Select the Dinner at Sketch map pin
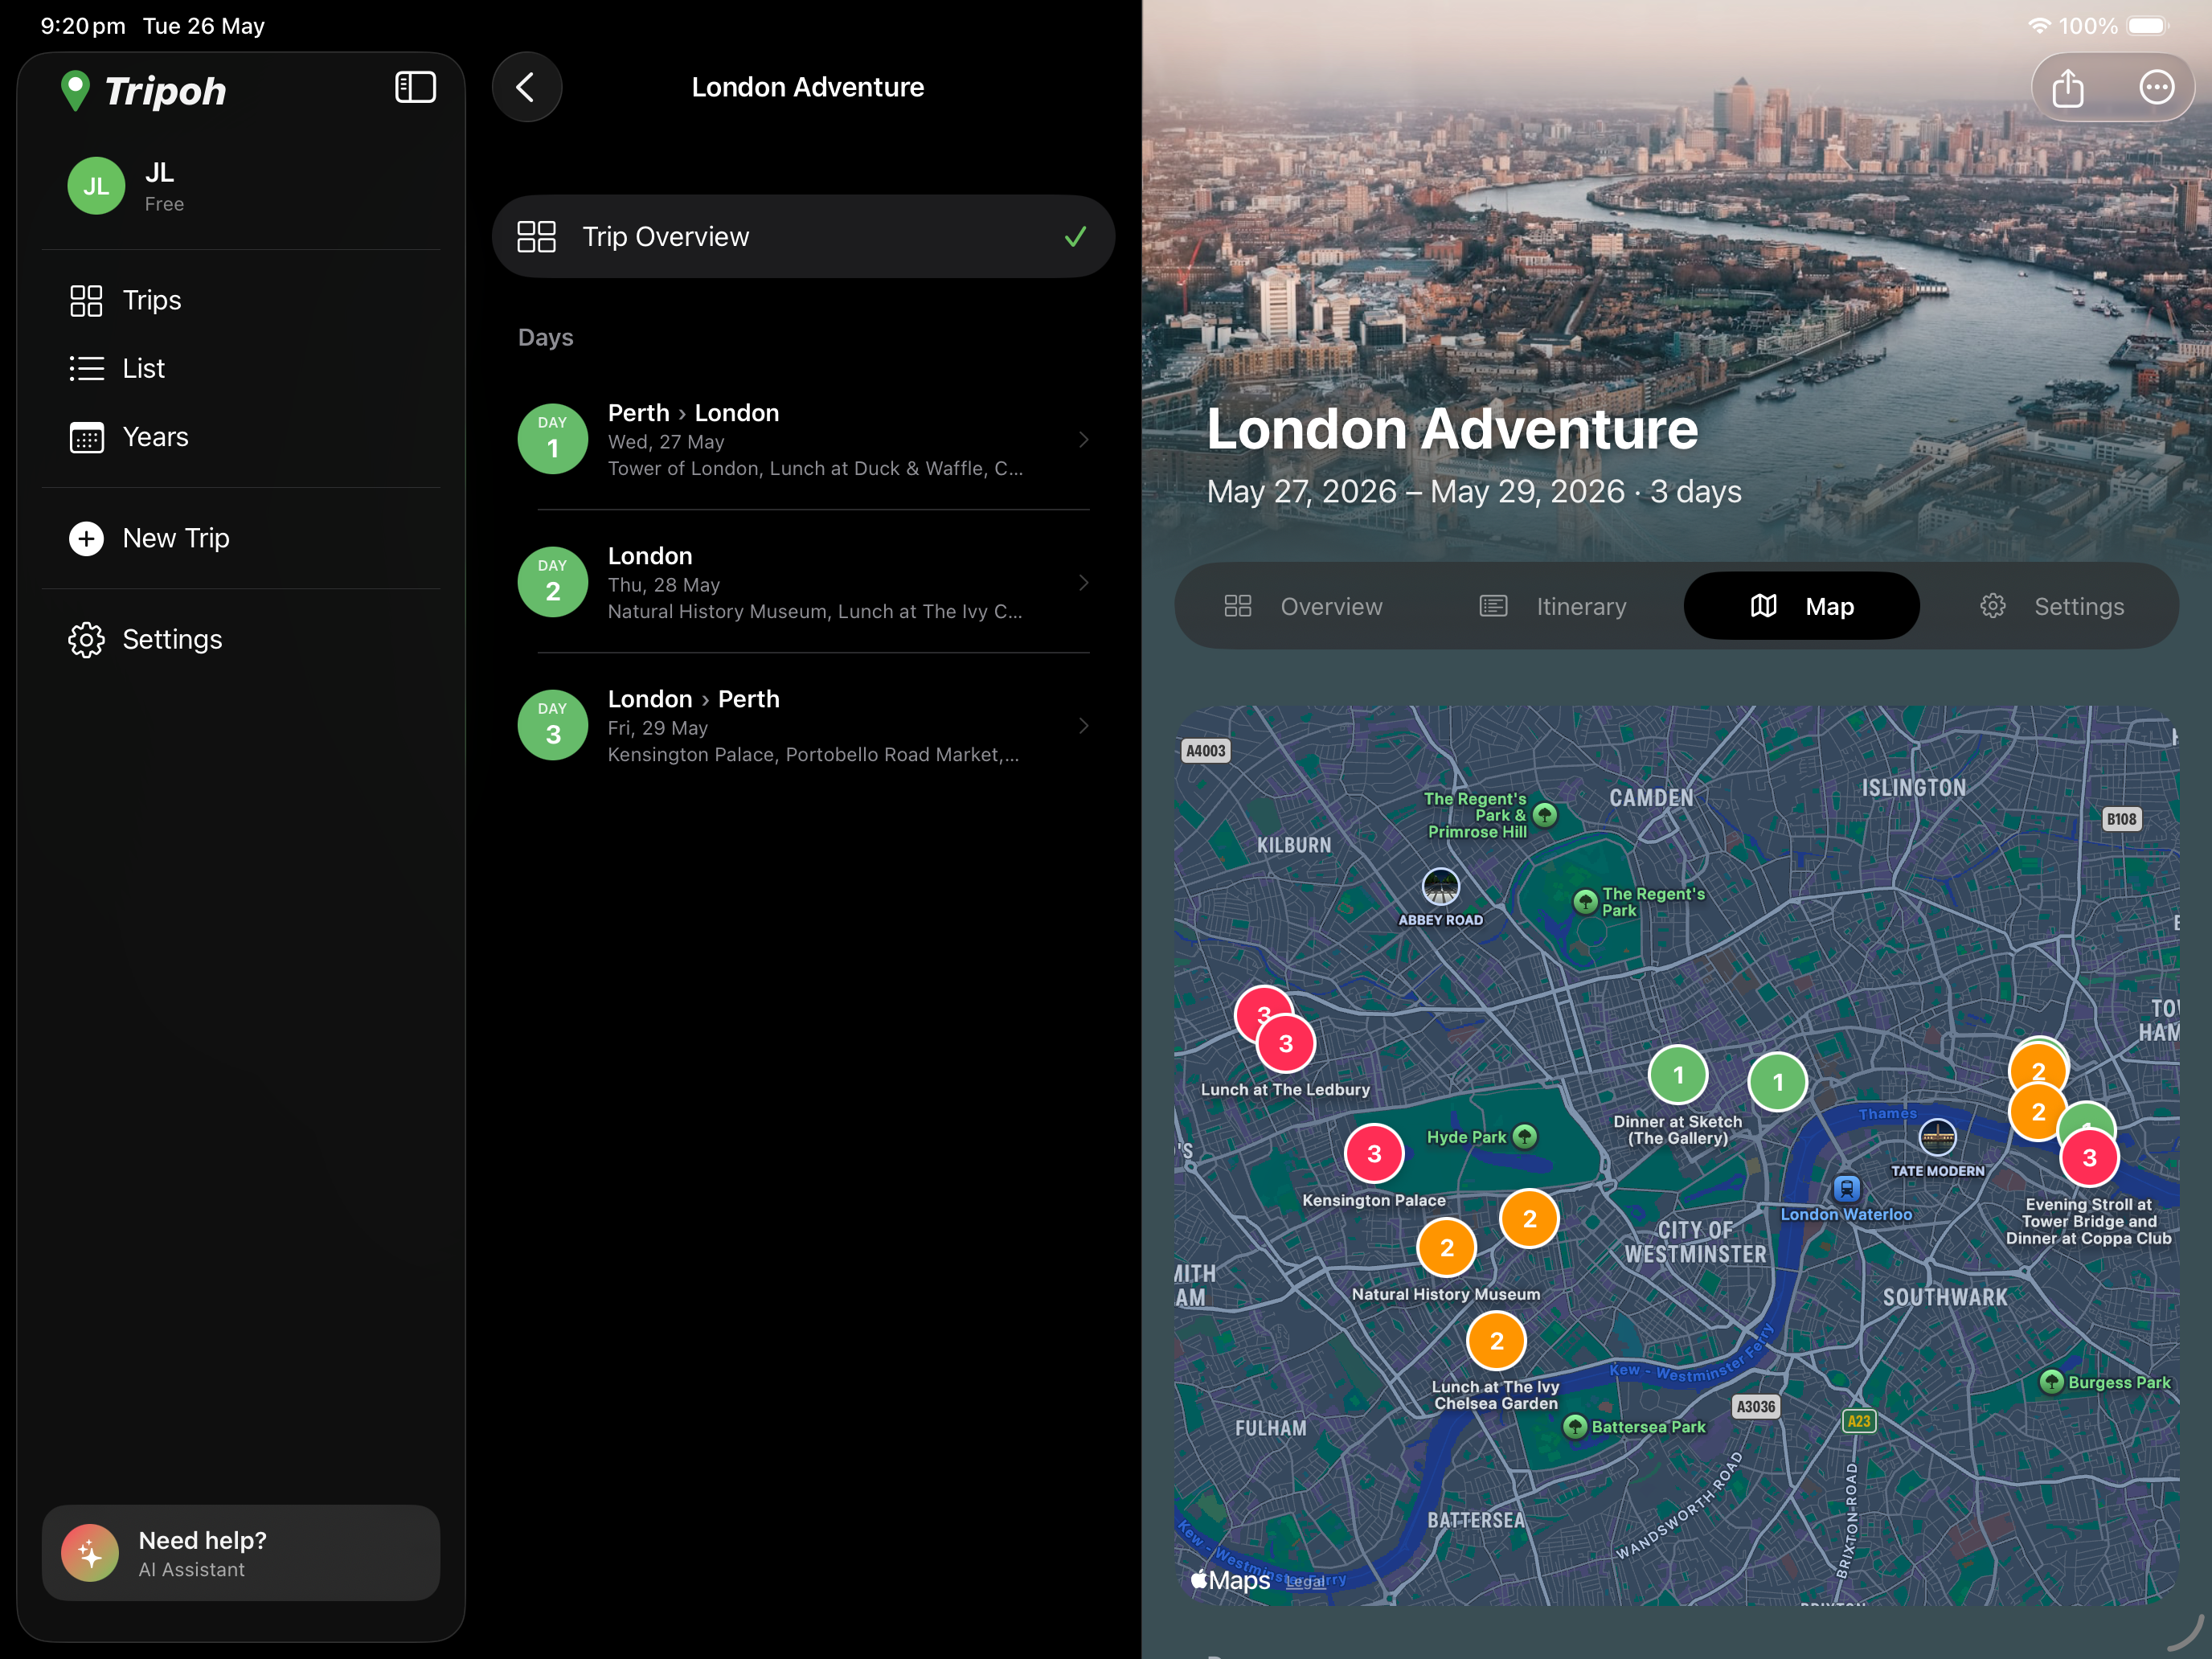The width and height of the screenshot is (2212, 1659). coord(1678,1075)
